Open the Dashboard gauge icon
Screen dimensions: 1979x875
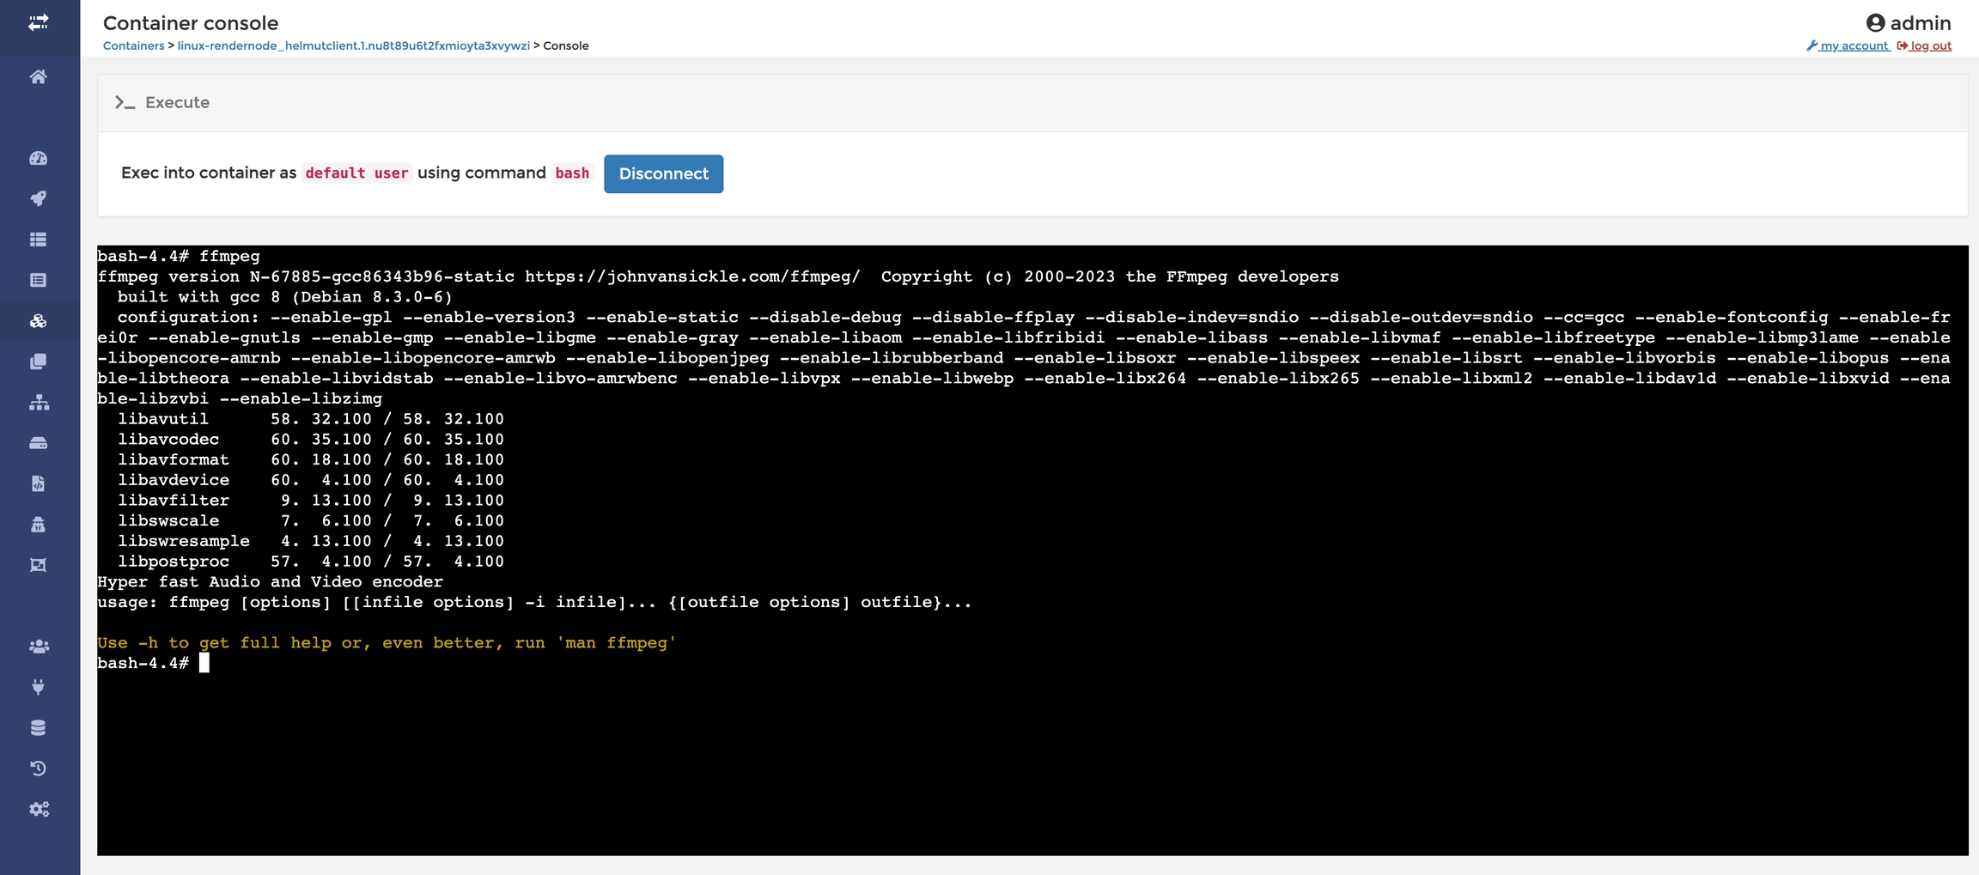click(x=38, y=158)
